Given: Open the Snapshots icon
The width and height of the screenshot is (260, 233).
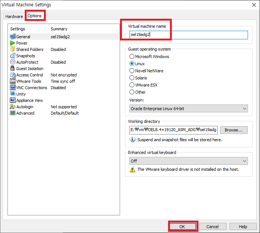Looking at the screenshot, I should click(x=13, y=56).
